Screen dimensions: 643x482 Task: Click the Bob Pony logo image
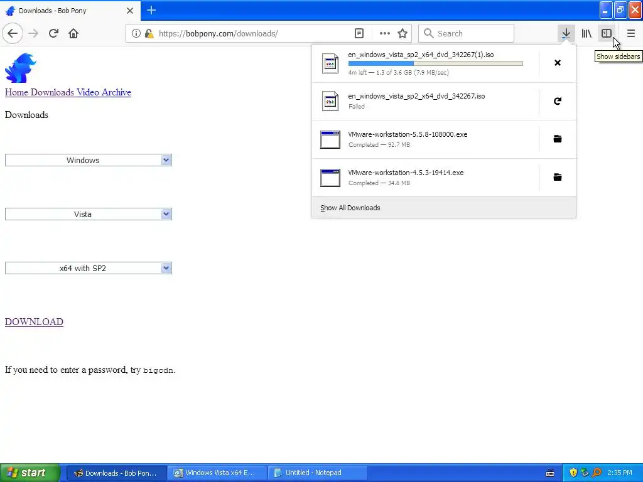(x=21, y=68)
